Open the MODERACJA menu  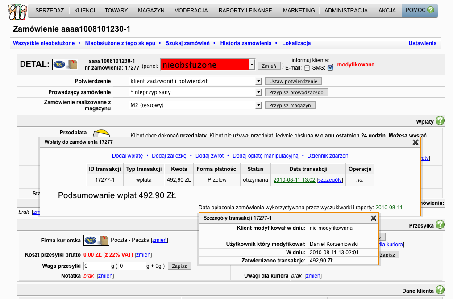click(191, 11)
